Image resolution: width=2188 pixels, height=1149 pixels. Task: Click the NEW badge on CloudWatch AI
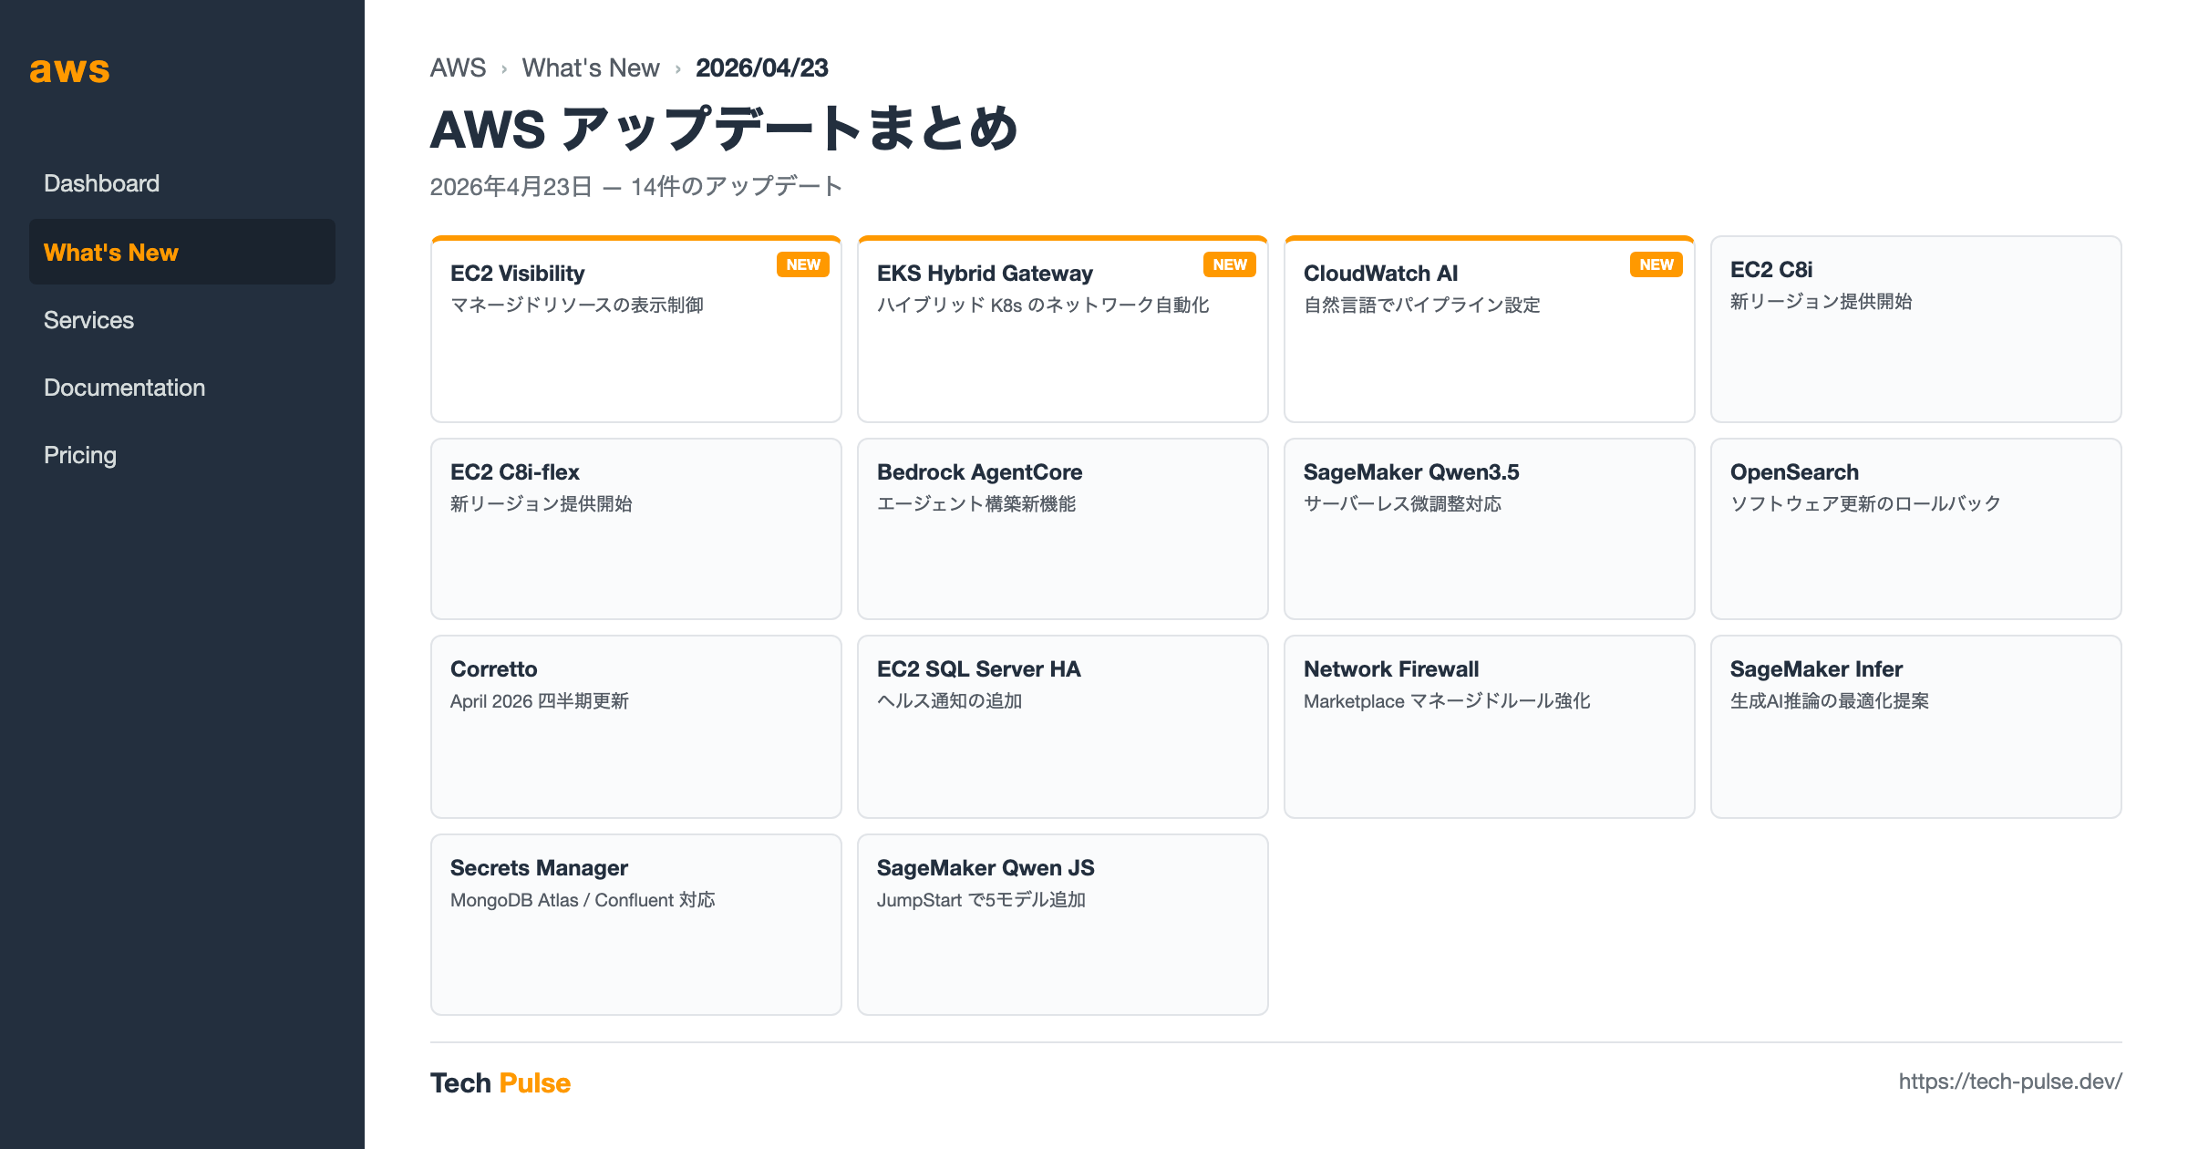[1656, 264]
